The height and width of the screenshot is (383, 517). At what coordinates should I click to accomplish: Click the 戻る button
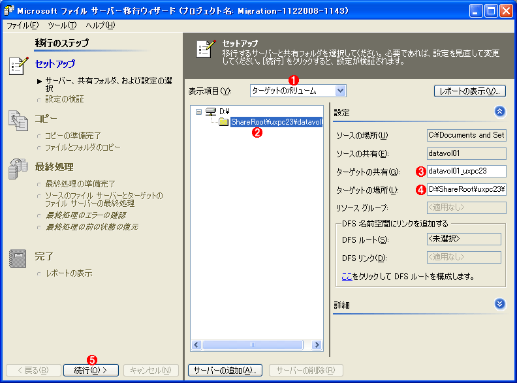point(33,370)
